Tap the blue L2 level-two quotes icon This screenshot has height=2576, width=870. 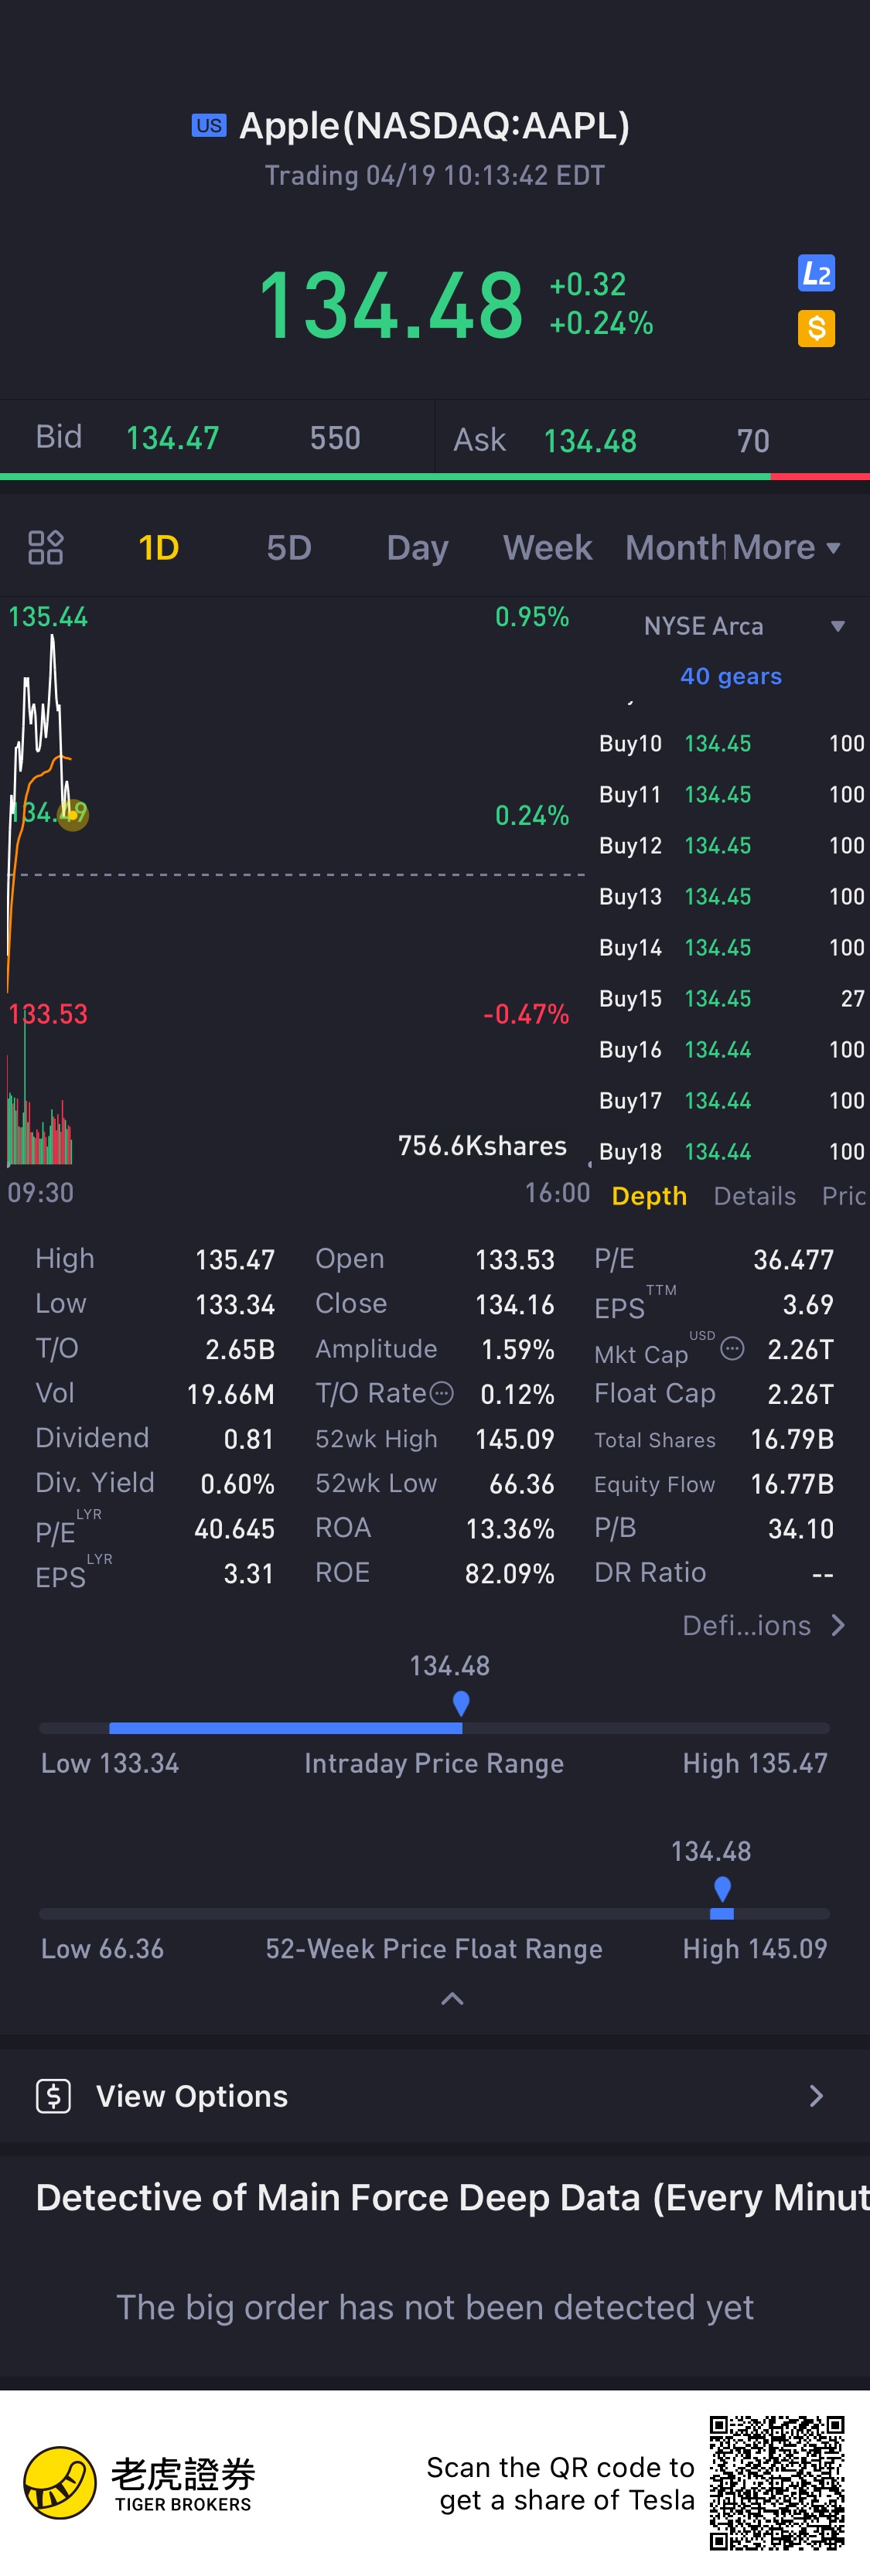[x=816, y=273]
